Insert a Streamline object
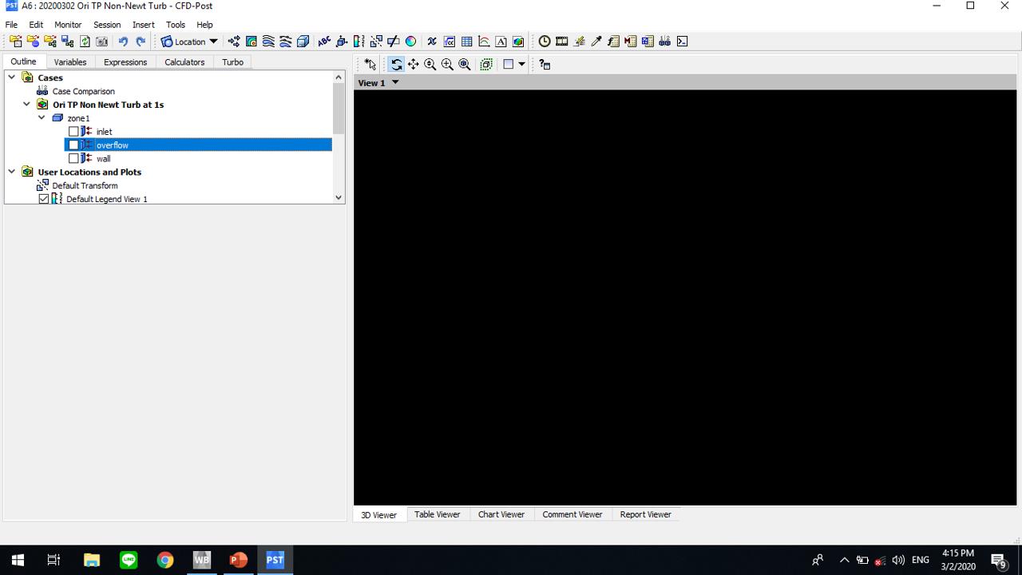Image resolution: width=1022 pixels, height=575 pixels. pyautogui.click(x=268, y=42)
